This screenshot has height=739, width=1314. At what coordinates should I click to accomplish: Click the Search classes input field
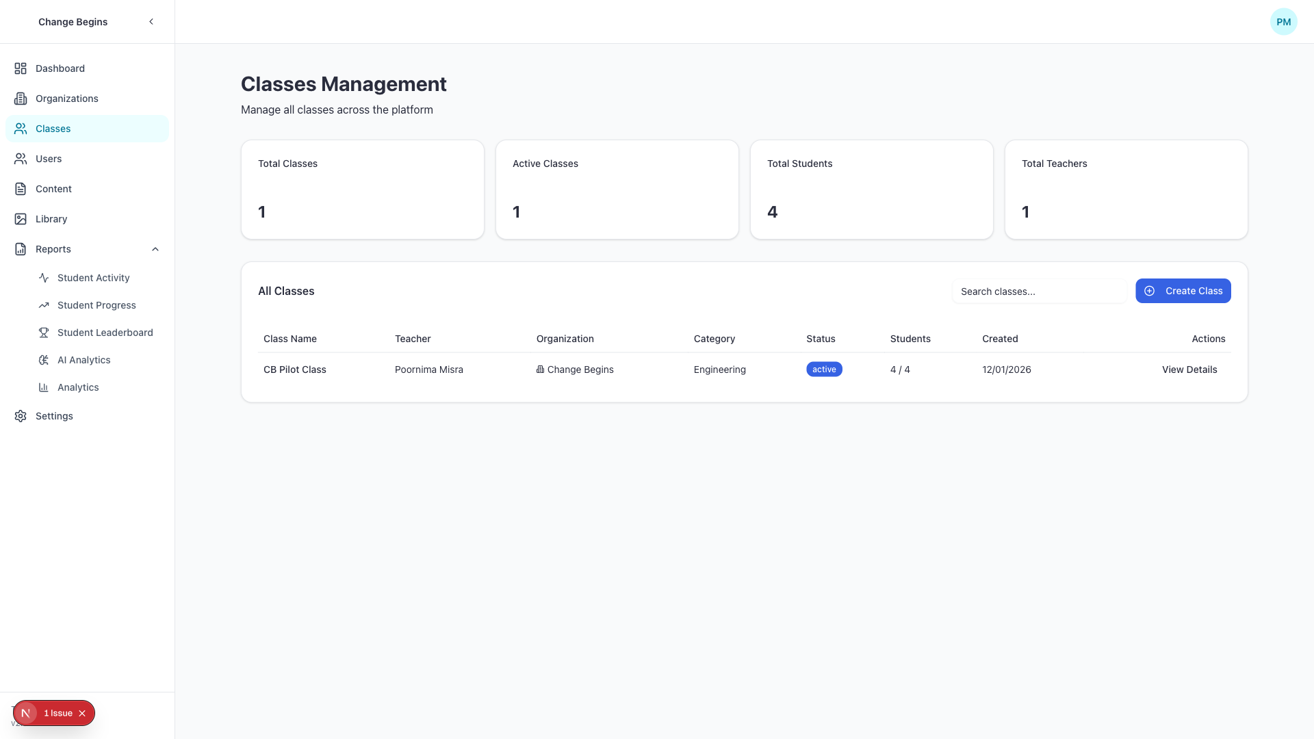(1039, 291)
